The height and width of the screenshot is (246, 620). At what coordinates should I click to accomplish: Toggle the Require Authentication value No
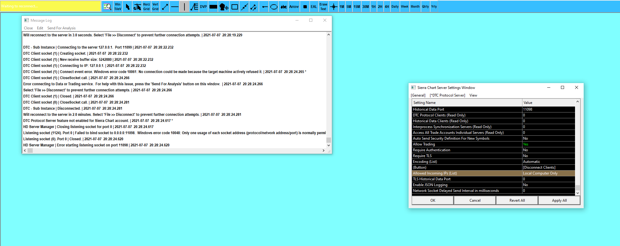click(x=549, y=150)
